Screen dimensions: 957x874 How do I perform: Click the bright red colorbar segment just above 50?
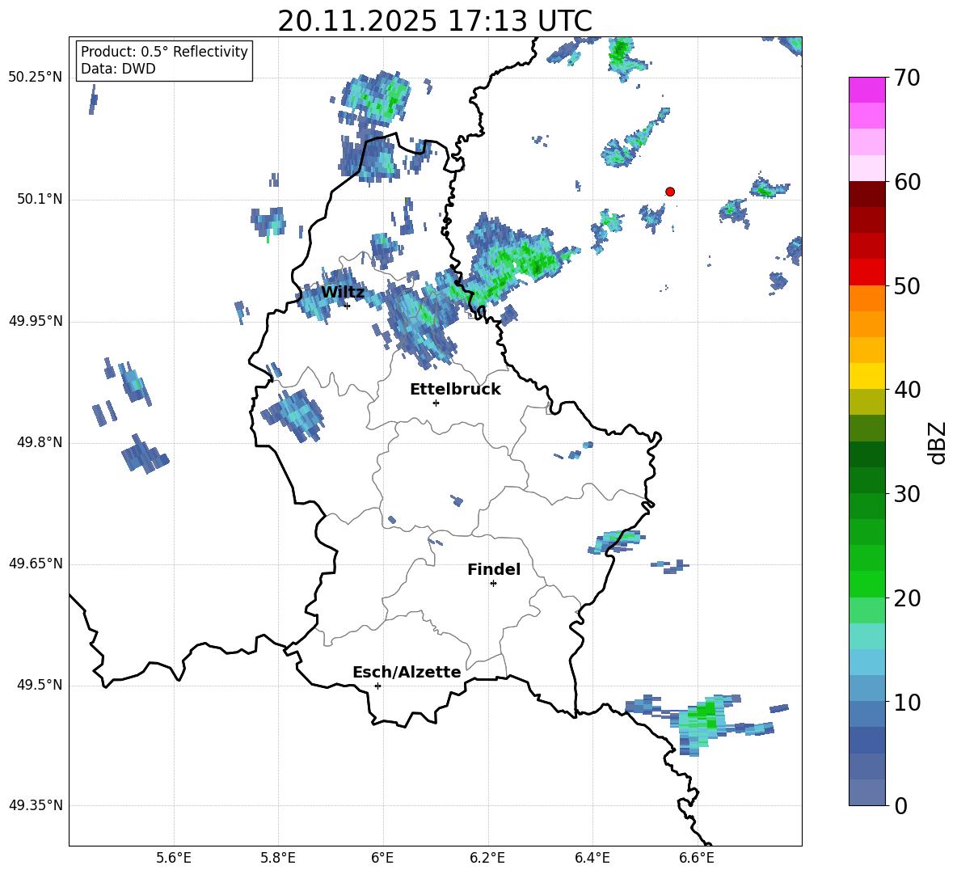(866, 272)
